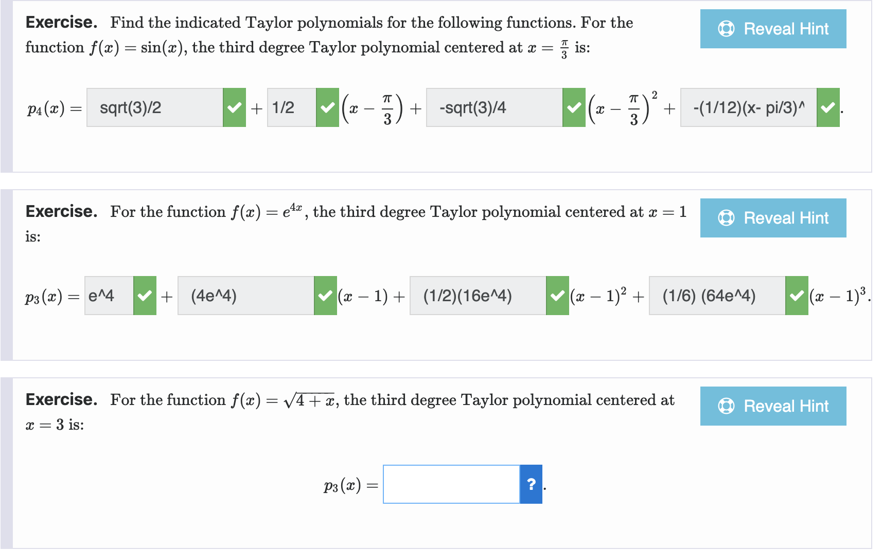Open the hint for the e^4x exercise
The width and height of the screenshot is (882, 550).
[772, 218]
